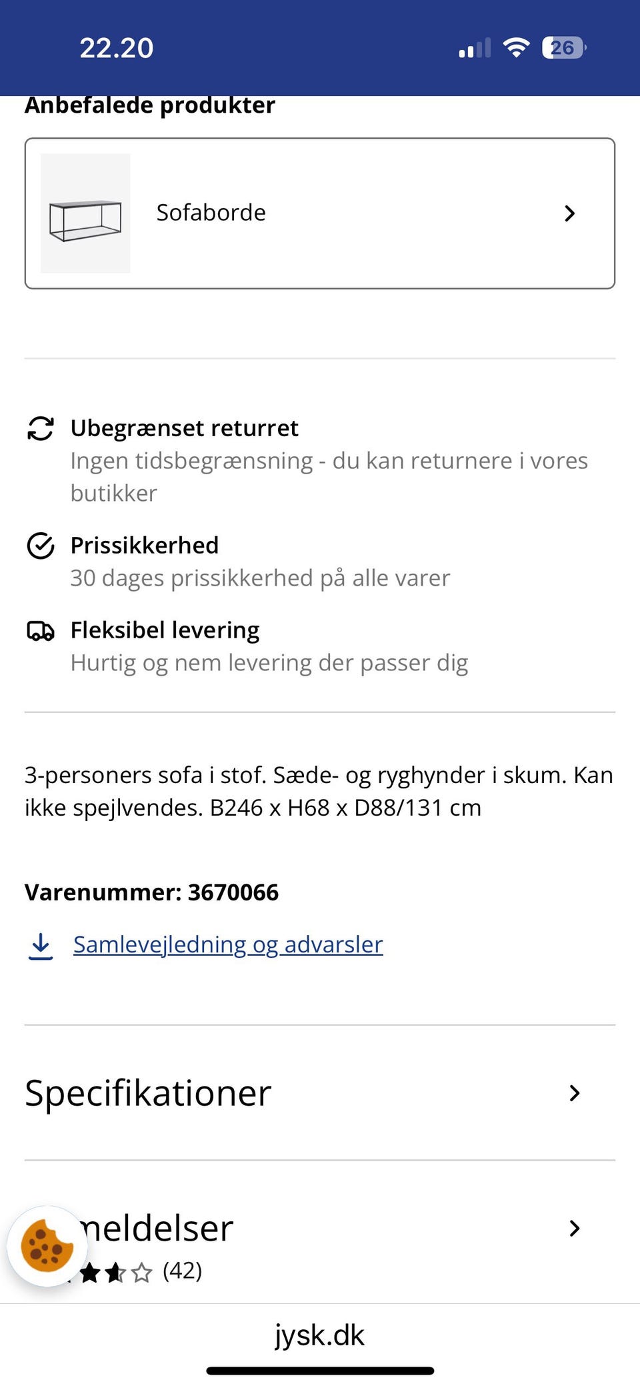Tap the download arrow icon
This screenshot has height=1388, width=640.
pos(41,945)
